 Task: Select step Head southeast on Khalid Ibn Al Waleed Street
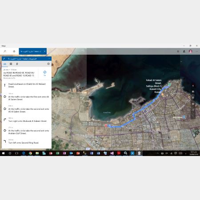click(27, 85)
